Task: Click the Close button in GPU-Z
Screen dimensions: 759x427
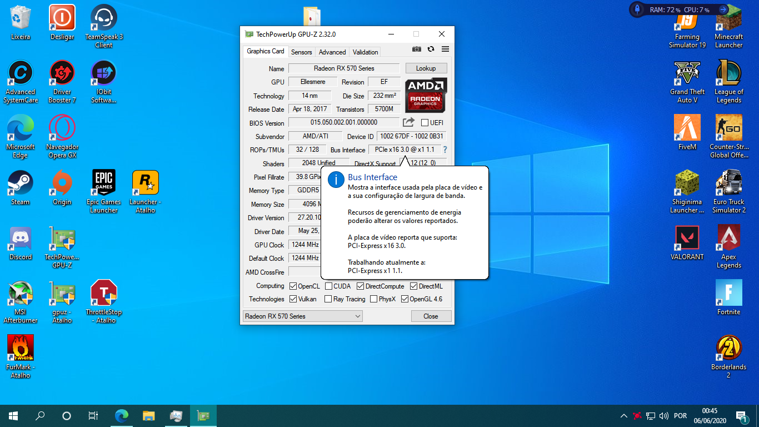Action: [431, 316]
